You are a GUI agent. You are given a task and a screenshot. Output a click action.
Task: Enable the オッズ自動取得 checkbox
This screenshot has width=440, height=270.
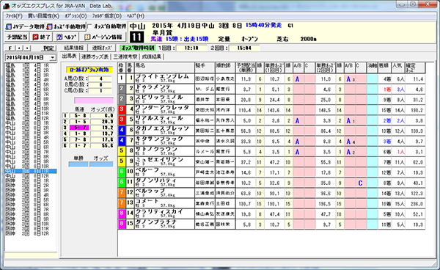[89, 26]
